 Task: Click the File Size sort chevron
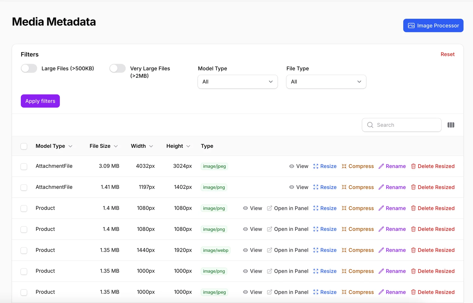tap(116, 146)
